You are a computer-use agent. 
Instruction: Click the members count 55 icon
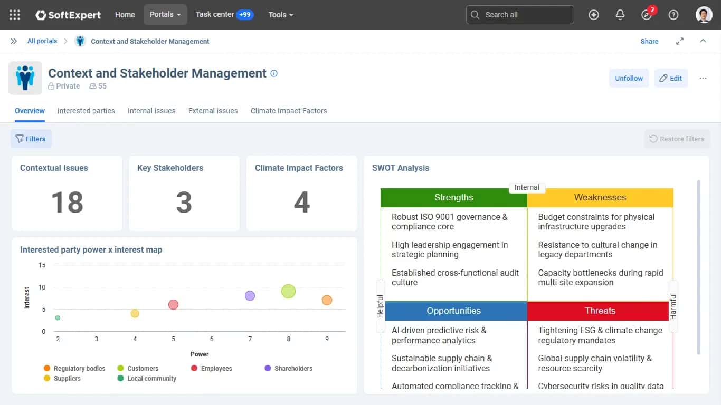pyautogui.click(x=93, y=86)
